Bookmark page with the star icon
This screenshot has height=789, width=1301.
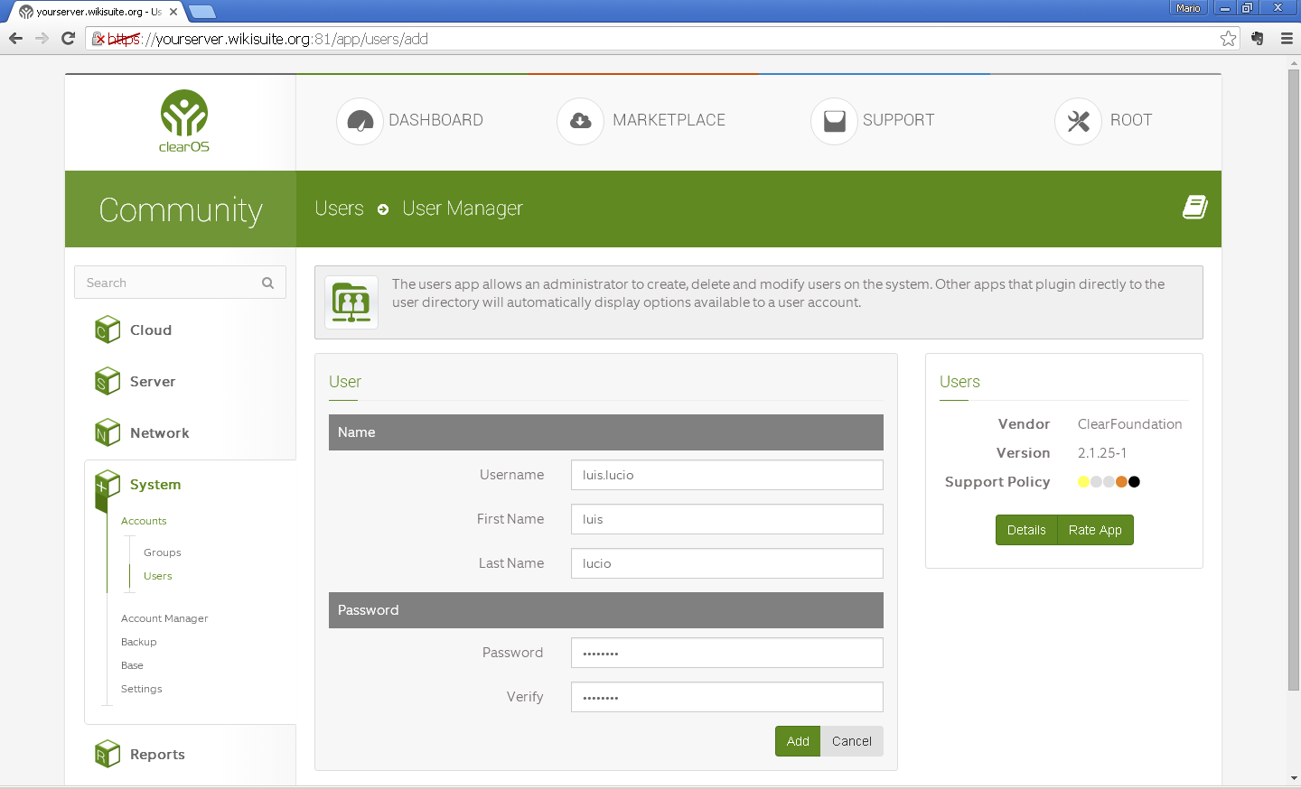pos(1228,38)
